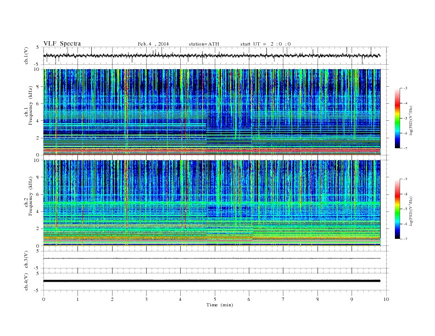
Task: Click the '5' tick label on time axis
Action: [x=215, y=299]
